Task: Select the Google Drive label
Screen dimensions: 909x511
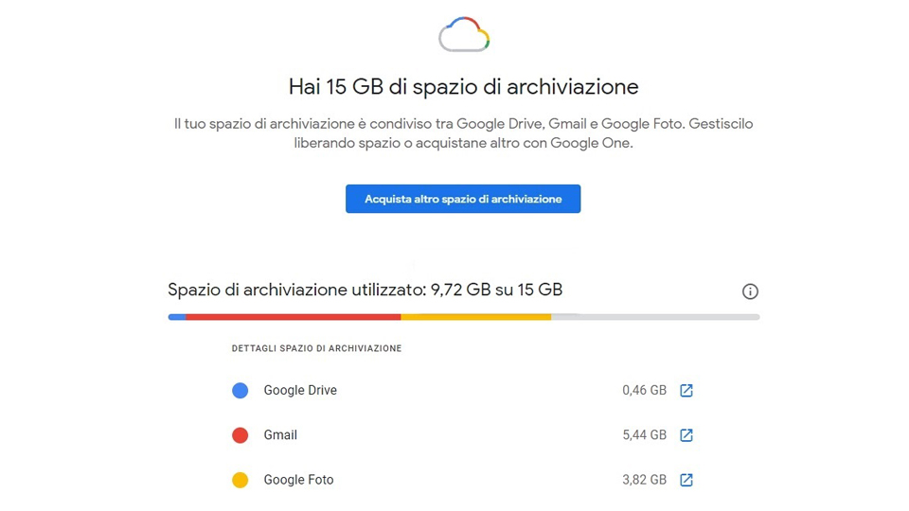Action: tap(300, 391)
